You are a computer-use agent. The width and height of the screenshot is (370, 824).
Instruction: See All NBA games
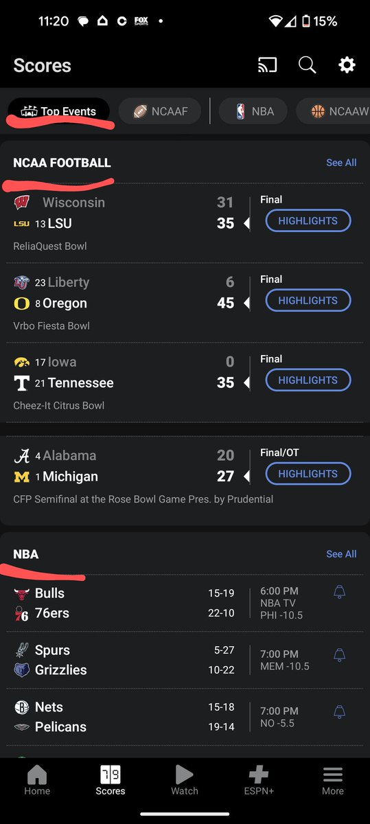coord(341,554)
